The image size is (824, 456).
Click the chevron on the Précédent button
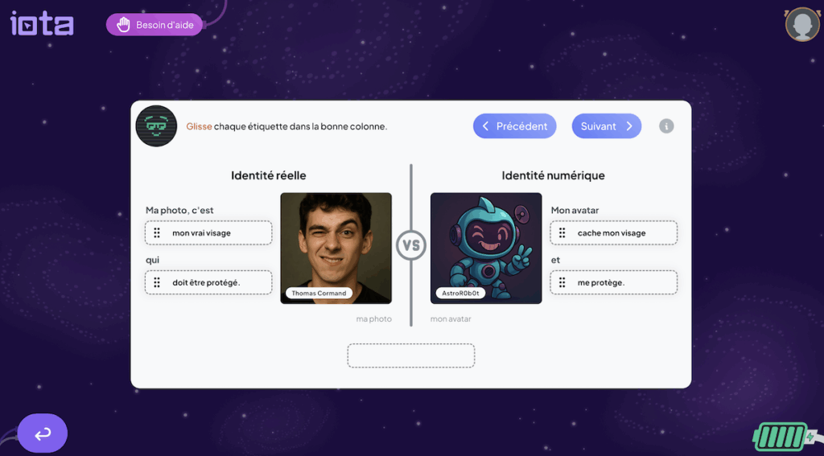pos(485,126)
